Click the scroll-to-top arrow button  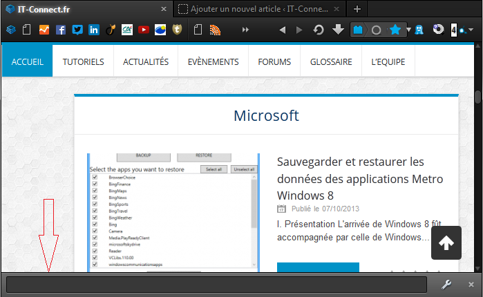pyautogui.click(x=446, y=242)
